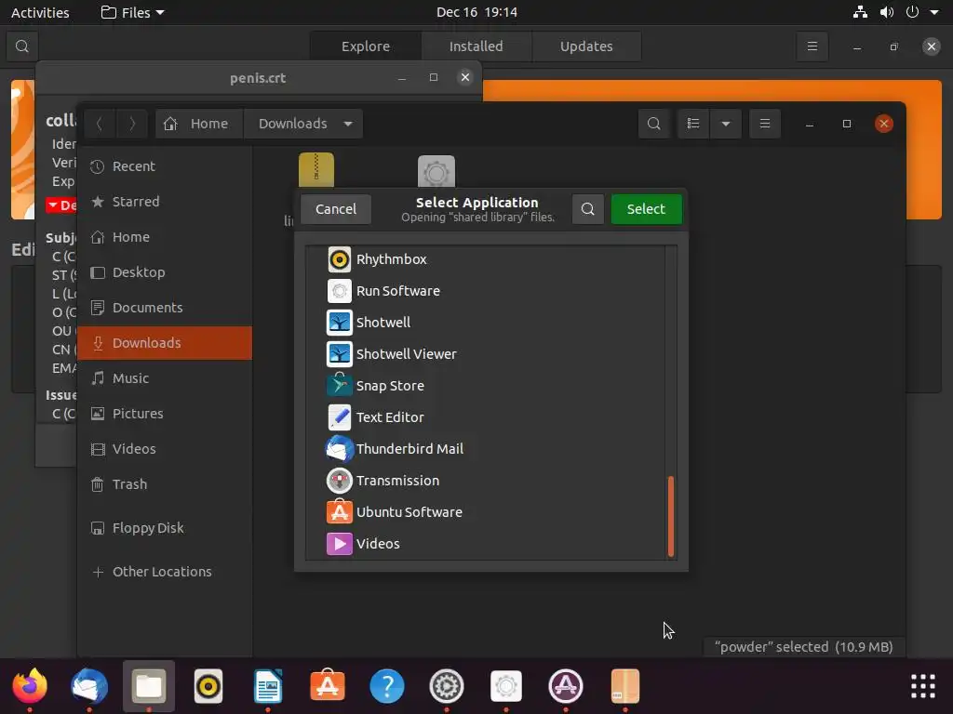Expand Downloads path bar dropdown
This screenshot has width=953, height=714.
tap(348, 124)
